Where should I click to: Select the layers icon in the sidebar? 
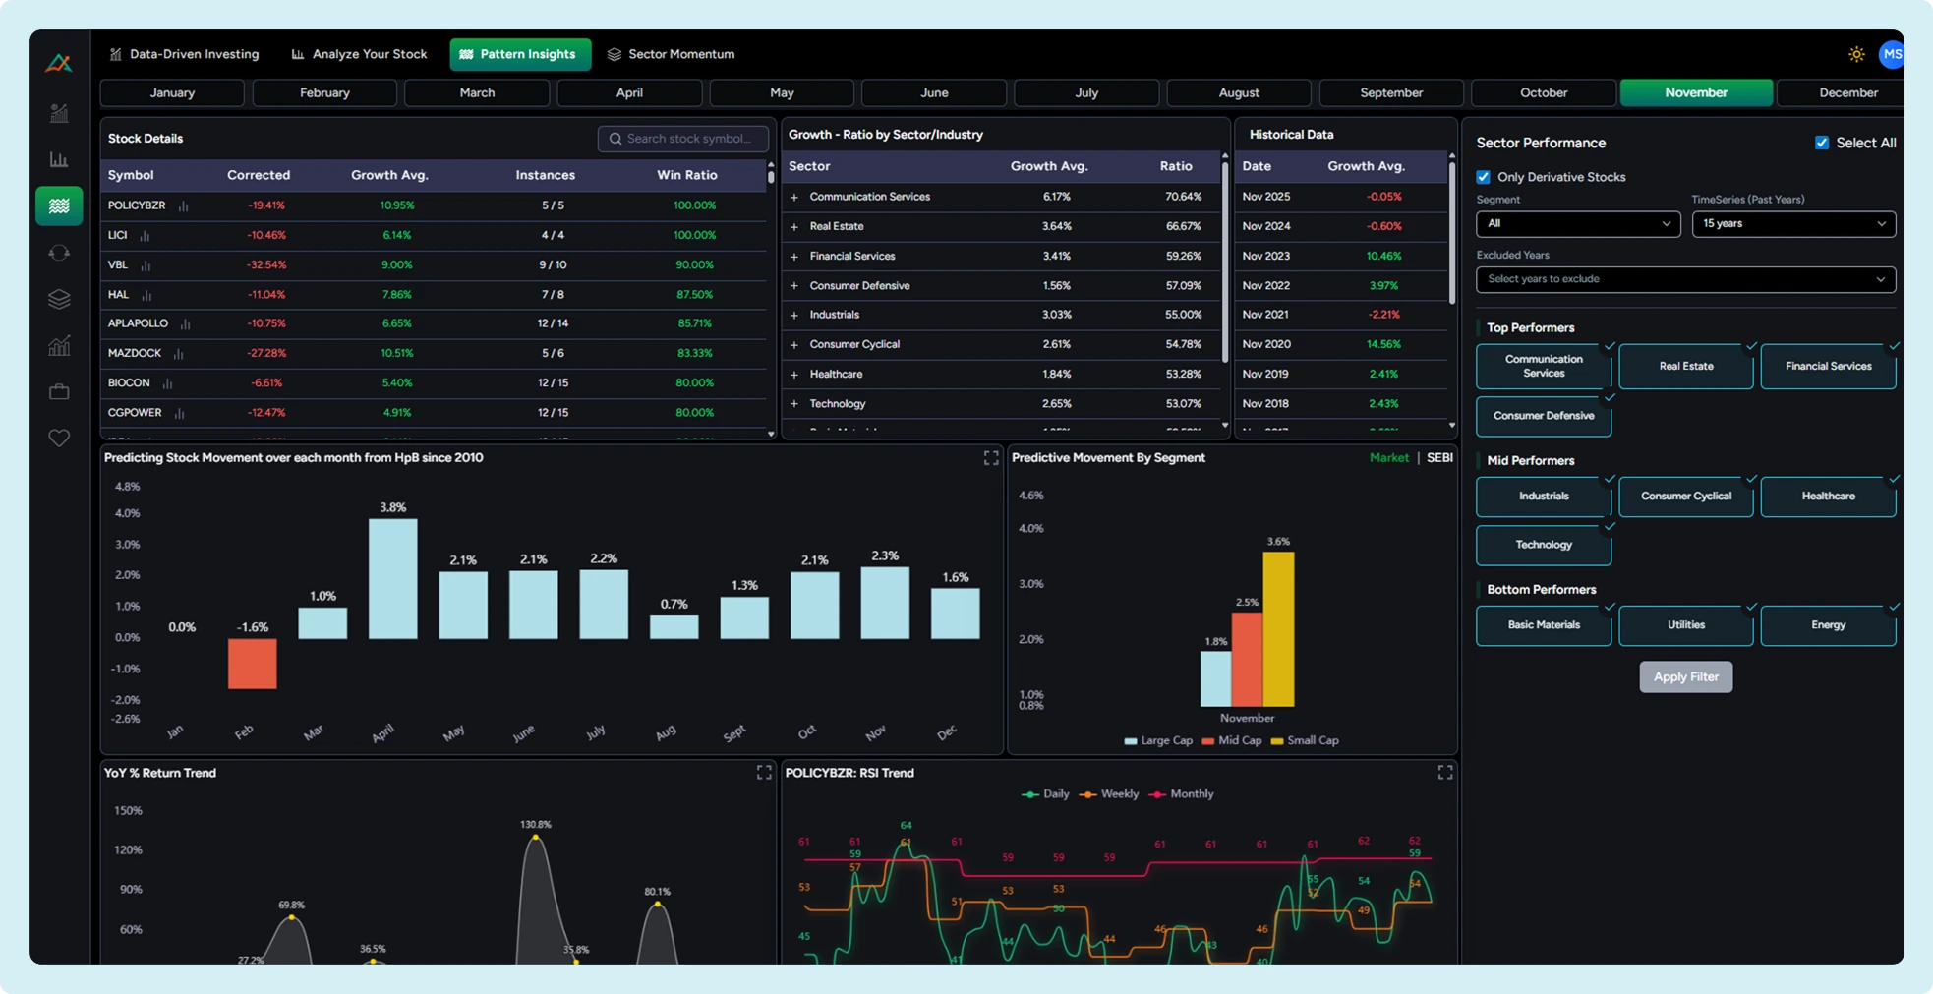pyautogui.click(x=58, y=299)
